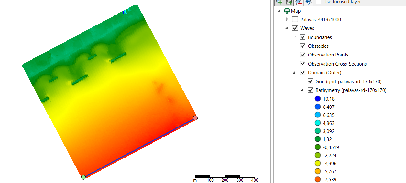Click the yellow -3,996 legend swatch

318,164
